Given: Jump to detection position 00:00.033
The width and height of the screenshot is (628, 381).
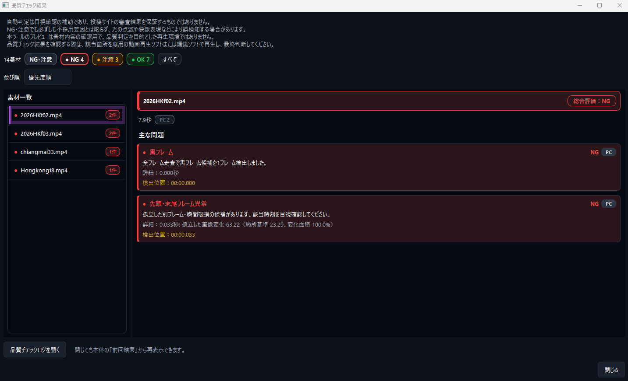Looking at the screenshot, I should [x=169, y=234].
